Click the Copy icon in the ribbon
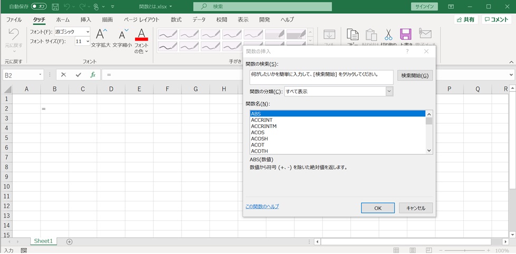 352,35
